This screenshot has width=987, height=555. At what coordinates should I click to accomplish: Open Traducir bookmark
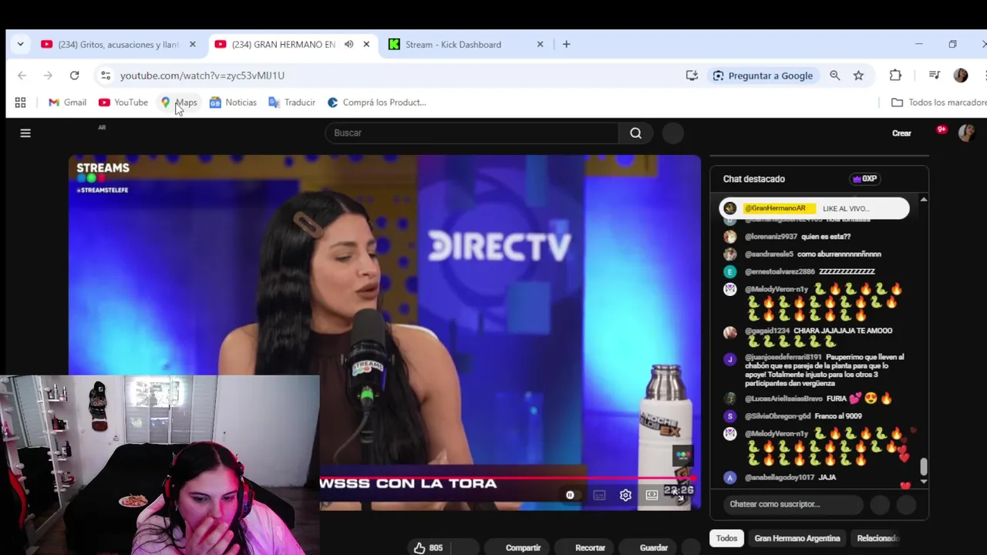click(x=291, y=103)
